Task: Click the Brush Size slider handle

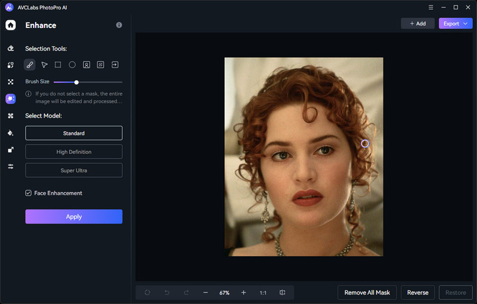Action: pyautogui.click(x=76, y=82)
